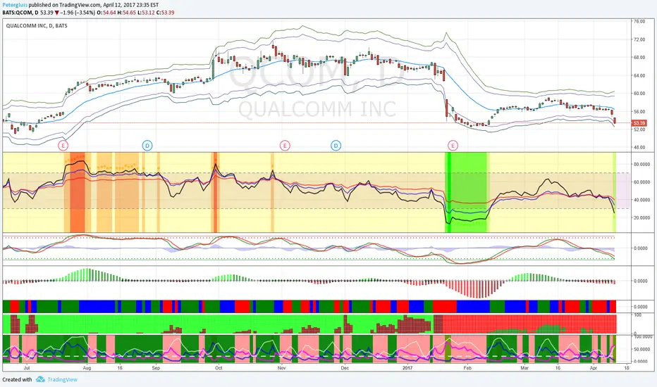Image resolution: width=657 pixels, height=387 pixels.
Task: Click the QUALCOMM INC, D, BATS chart title
Action: click(37, 25)
